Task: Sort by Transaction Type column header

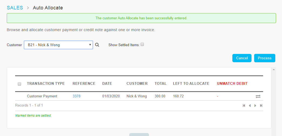Action: (x=46, y=83)
